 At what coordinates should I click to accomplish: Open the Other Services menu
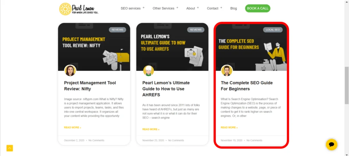click(x=163, y=9)
